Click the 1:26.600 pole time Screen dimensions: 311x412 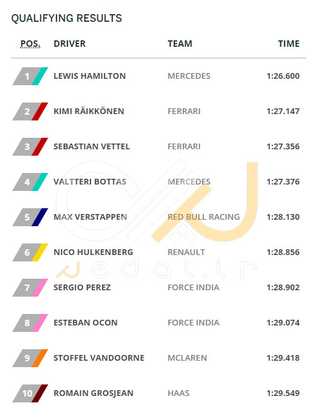283,76
